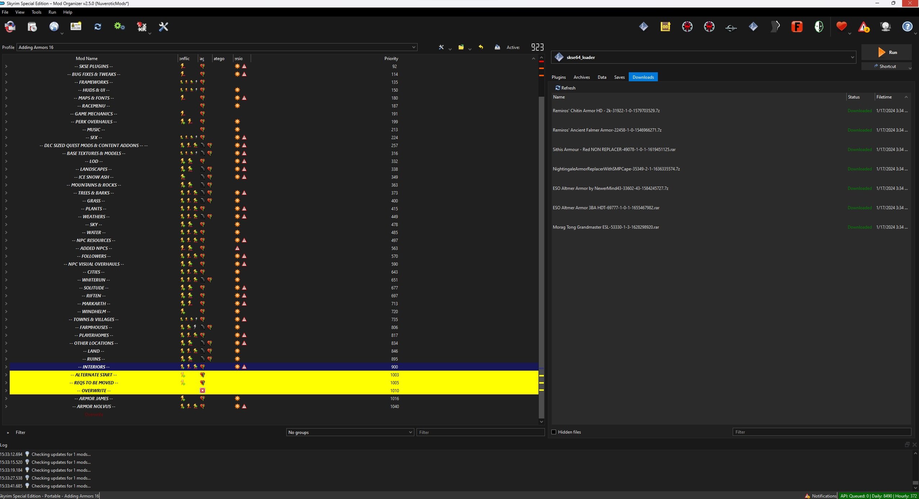The width and height of the screenshot is (919, 499).
Task: Click the warning triangle on ADDED NPCS row
Action: click(237, 248)
